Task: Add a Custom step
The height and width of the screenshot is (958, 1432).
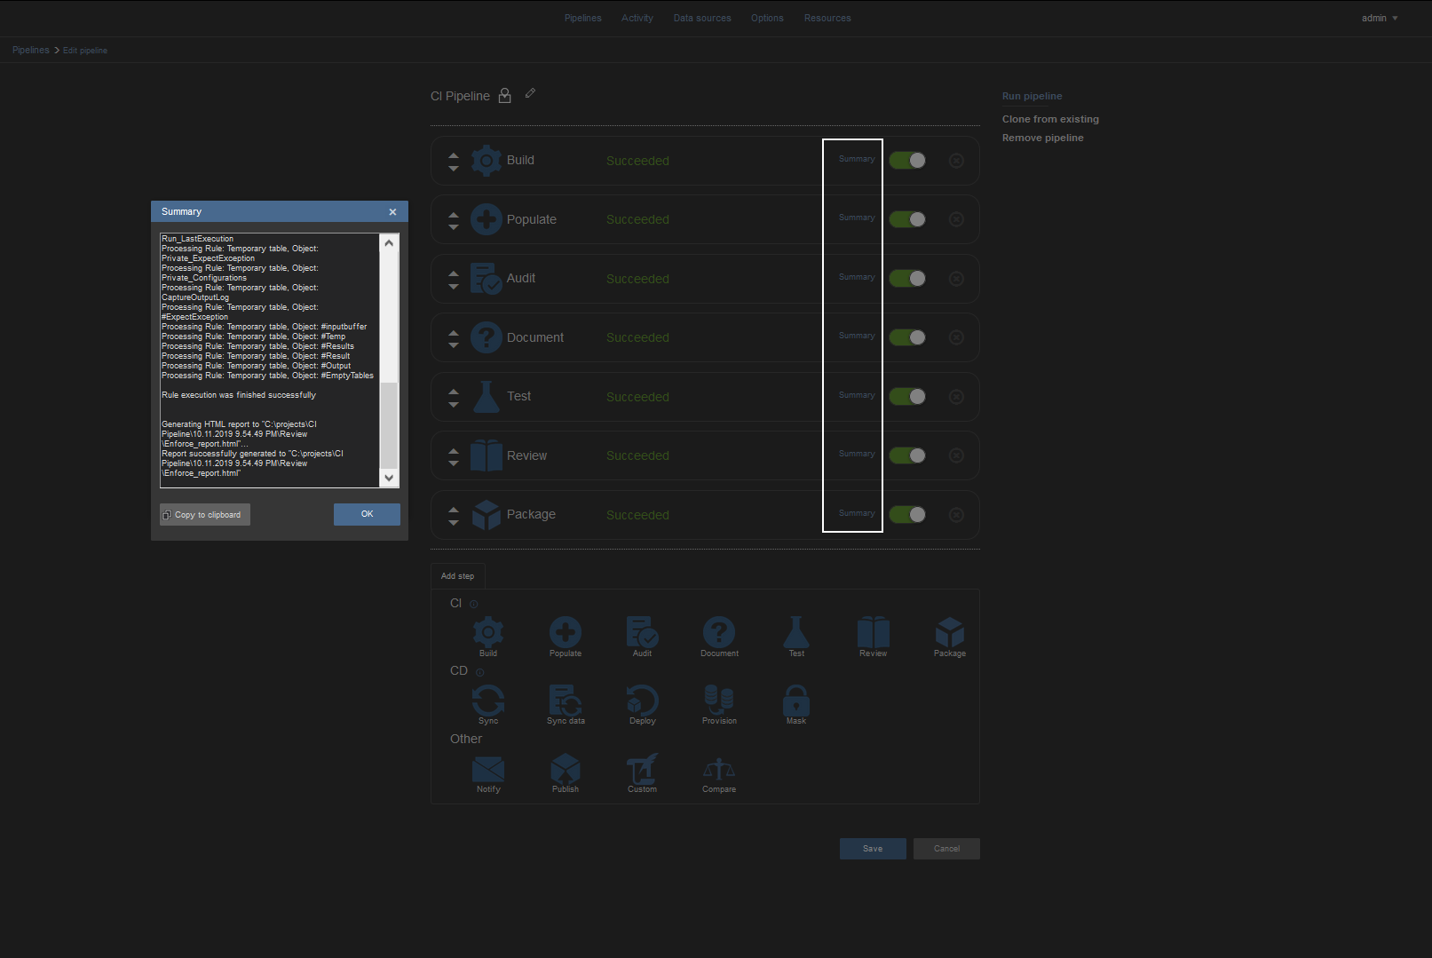Action: (x=642, y=768)
